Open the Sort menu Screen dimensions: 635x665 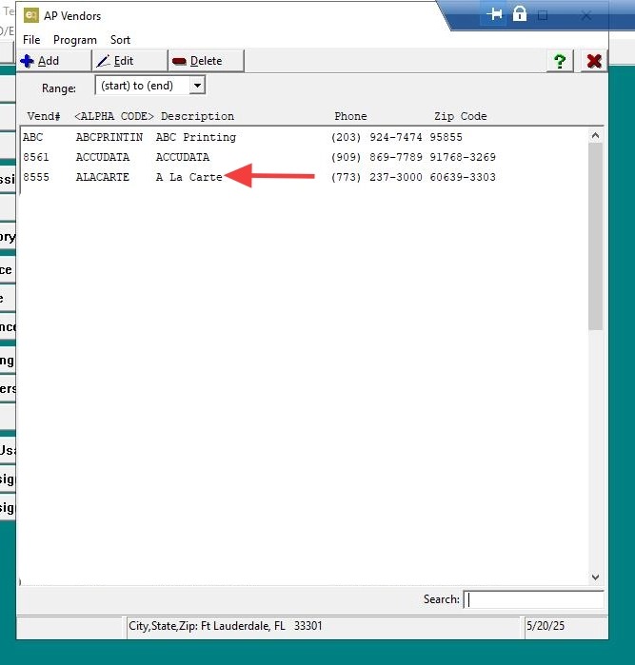point(120,40)
